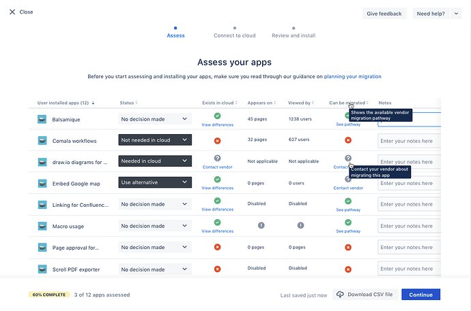Click the notes field for Comala workflows
Viewport: 471px width, 311px height.
coord(408,141)
